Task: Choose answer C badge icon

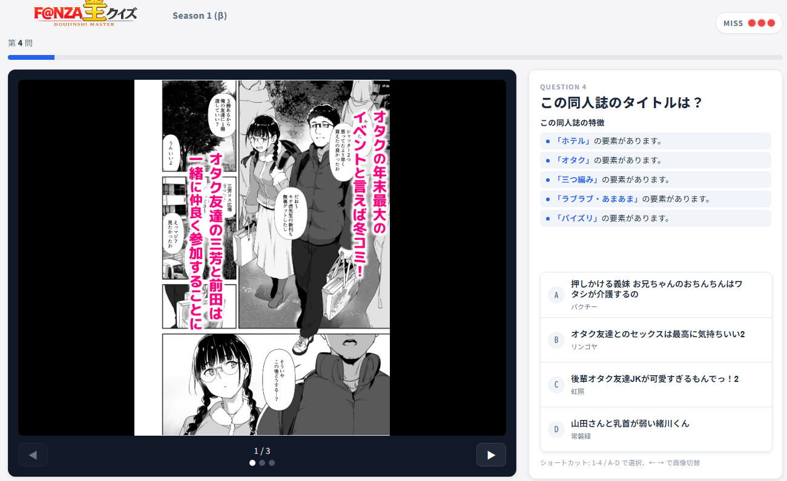Action: pos(556,384)
